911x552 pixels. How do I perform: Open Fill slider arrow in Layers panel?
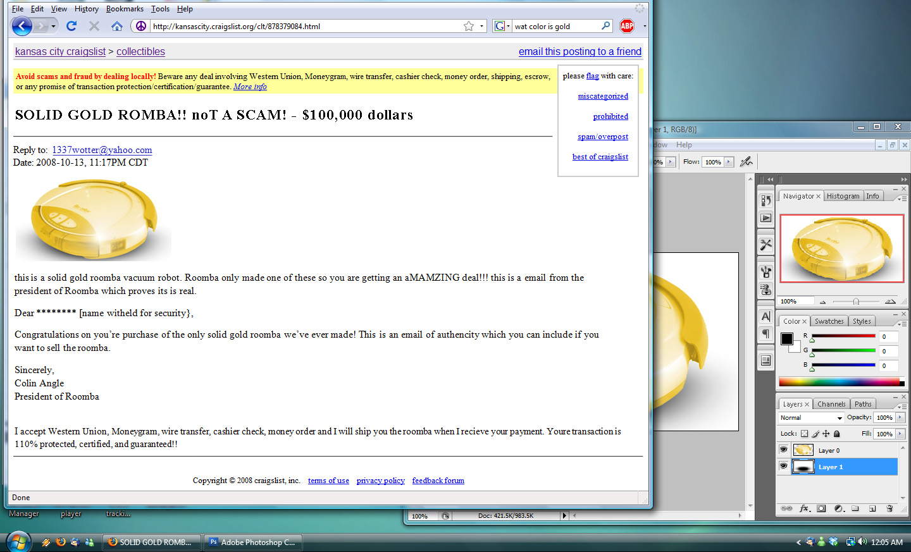[x=900, y=434]
